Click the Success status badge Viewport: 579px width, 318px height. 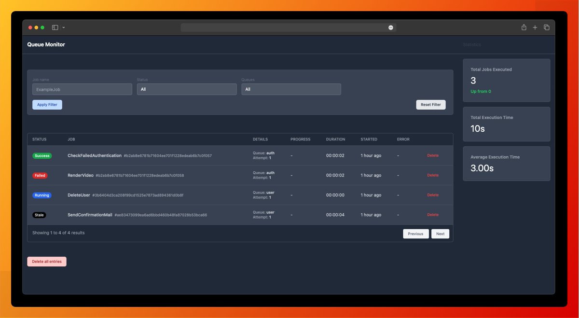click(42, 156)
